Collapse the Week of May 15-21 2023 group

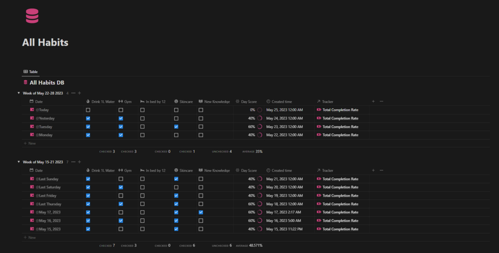pos(19,162)
